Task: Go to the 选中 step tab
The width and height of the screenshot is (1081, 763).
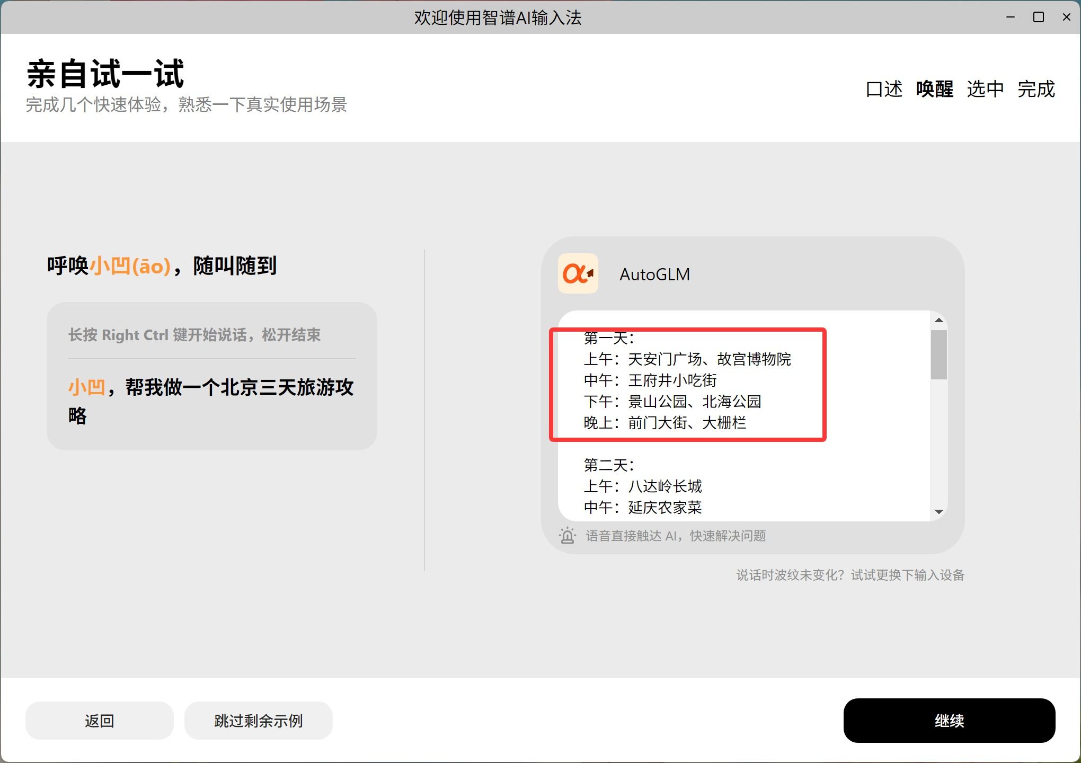Action: coord(985,89)
